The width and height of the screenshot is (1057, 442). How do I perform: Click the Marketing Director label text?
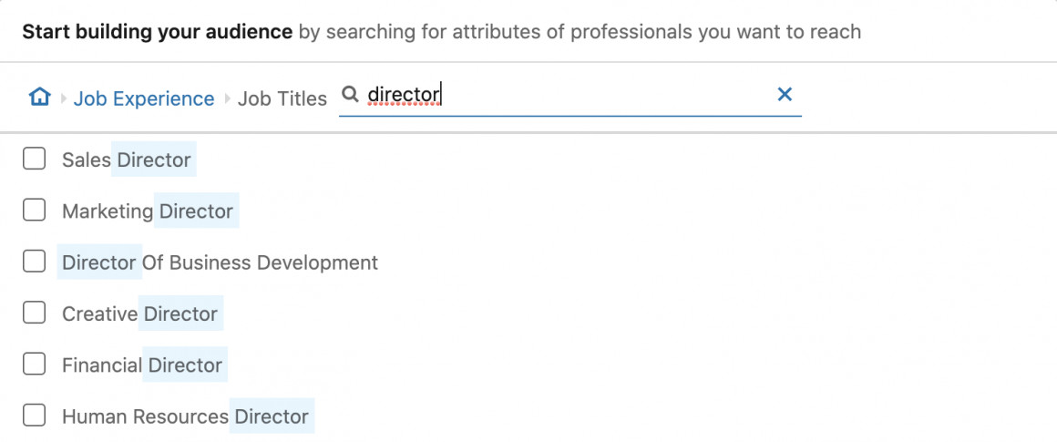(148, 211)
